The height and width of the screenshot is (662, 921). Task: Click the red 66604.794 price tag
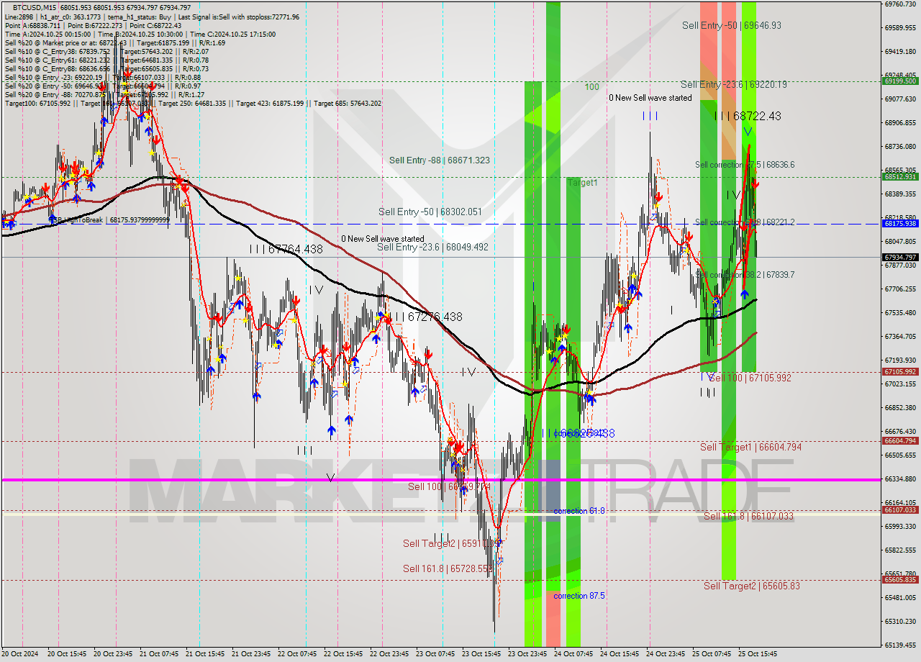(900, 441)
